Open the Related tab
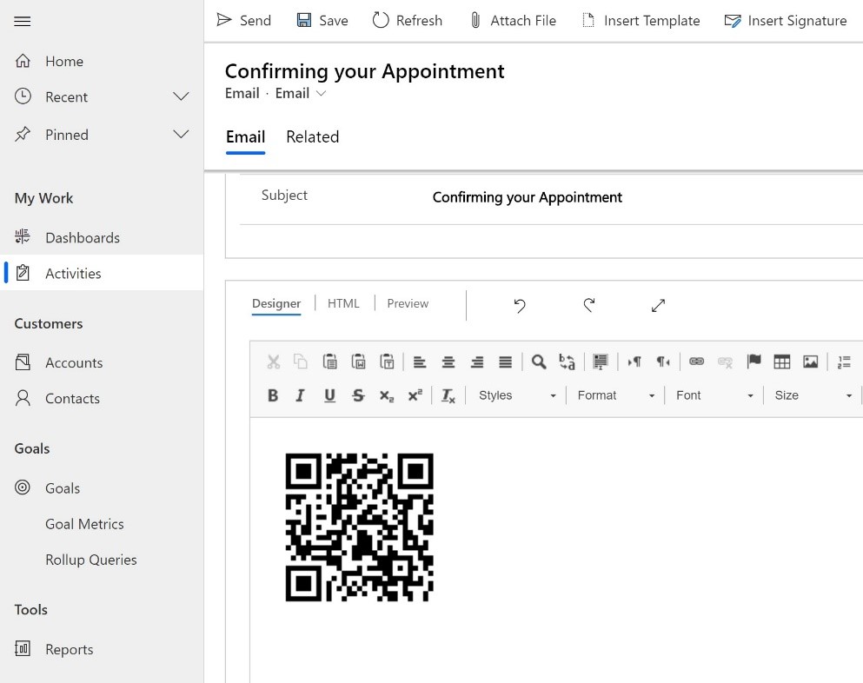 pyautogui.click(x=312, y=136)
